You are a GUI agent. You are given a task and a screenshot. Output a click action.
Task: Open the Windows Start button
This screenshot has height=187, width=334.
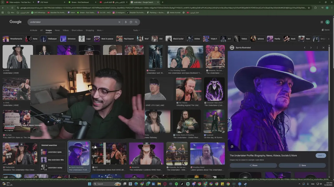(90, 184)
